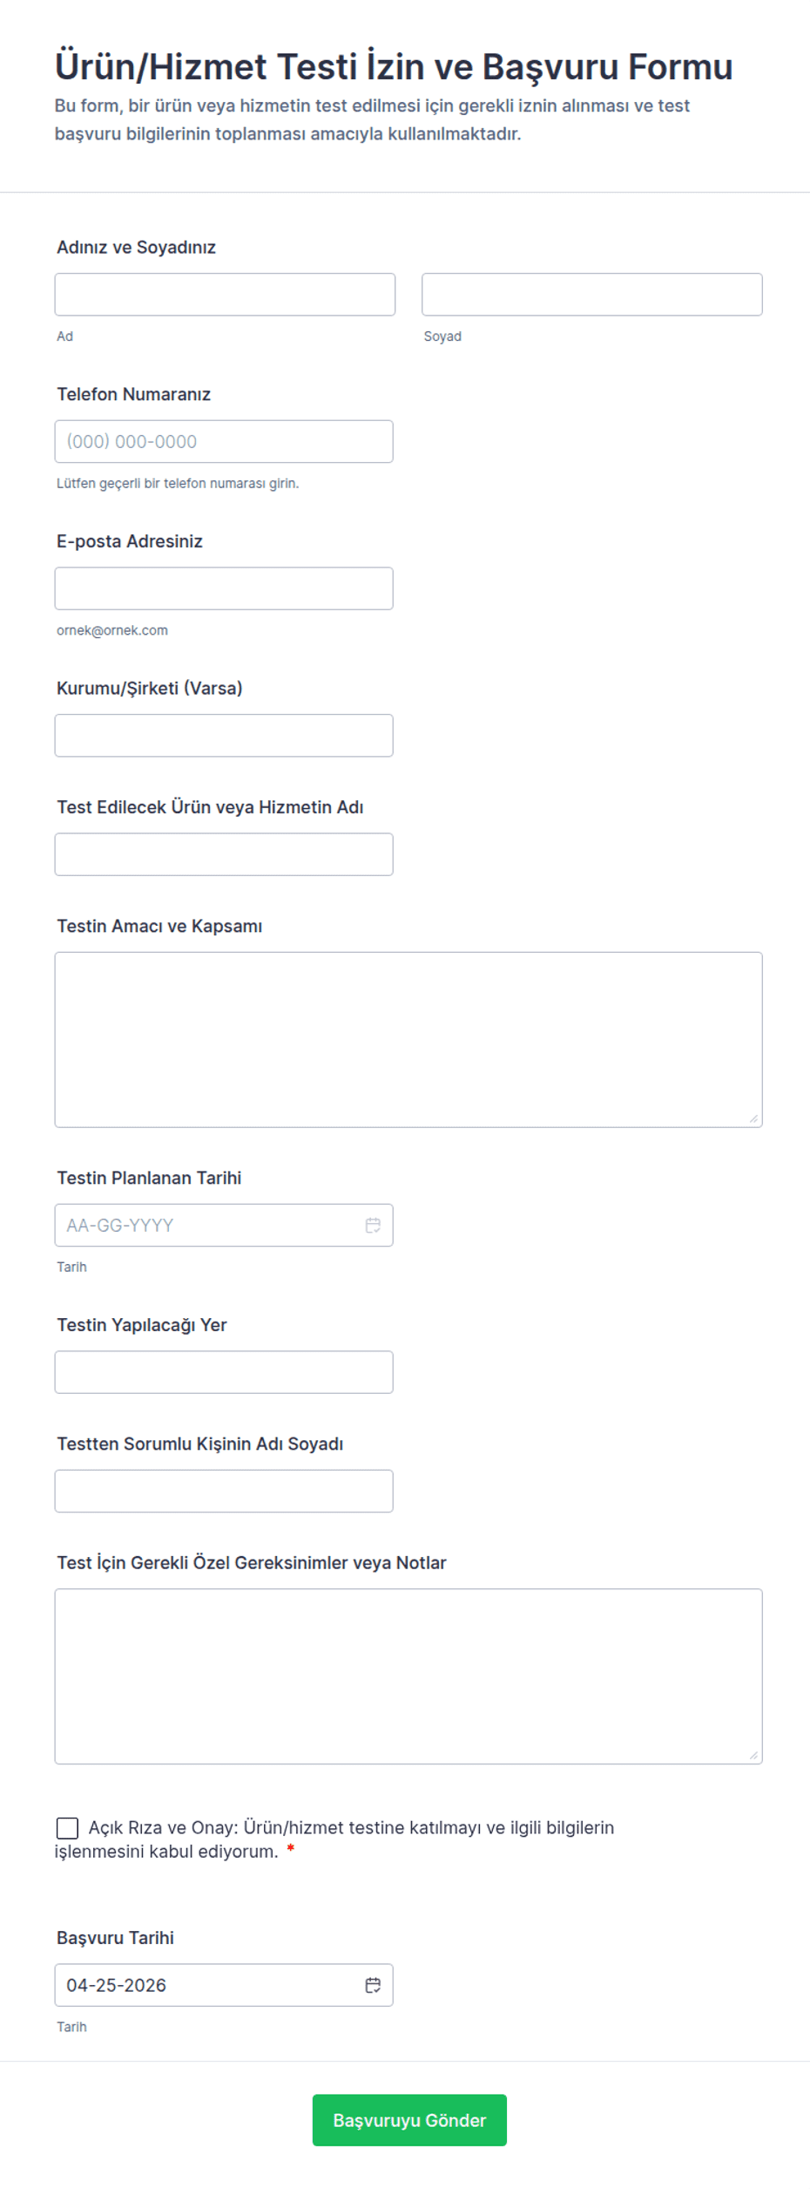810x2189 pixels.
Task: Click the Test Edilecek Ürün veya Hizmetin Adı field
Action: click(224, 854)
